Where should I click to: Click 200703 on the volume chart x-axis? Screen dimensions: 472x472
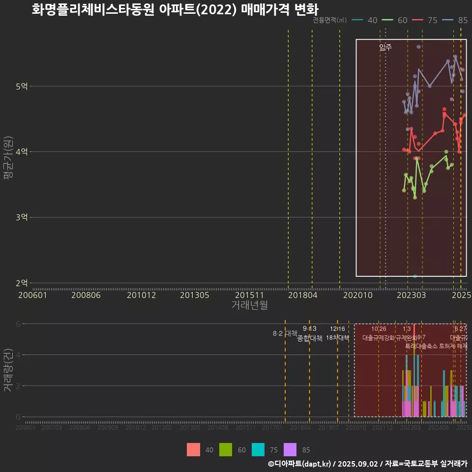pos(52,427)
